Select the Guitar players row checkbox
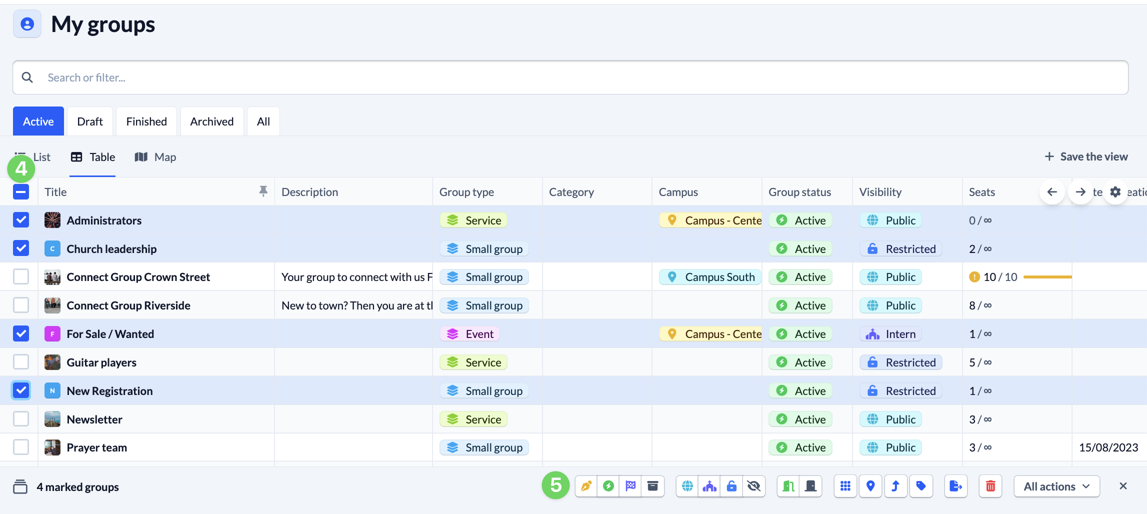This screenshot has height=514, width=1147. [21, 362]
